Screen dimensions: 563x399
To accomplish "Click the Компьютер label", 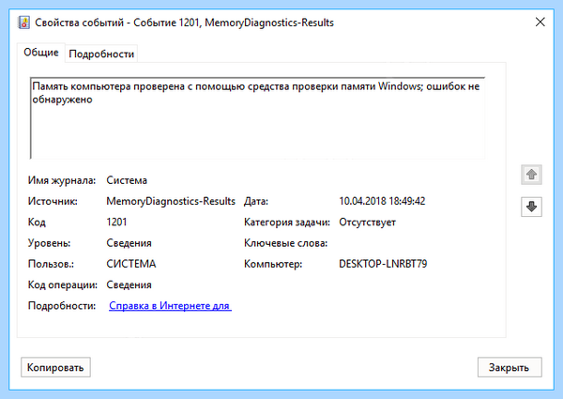I will click(273, 265).
